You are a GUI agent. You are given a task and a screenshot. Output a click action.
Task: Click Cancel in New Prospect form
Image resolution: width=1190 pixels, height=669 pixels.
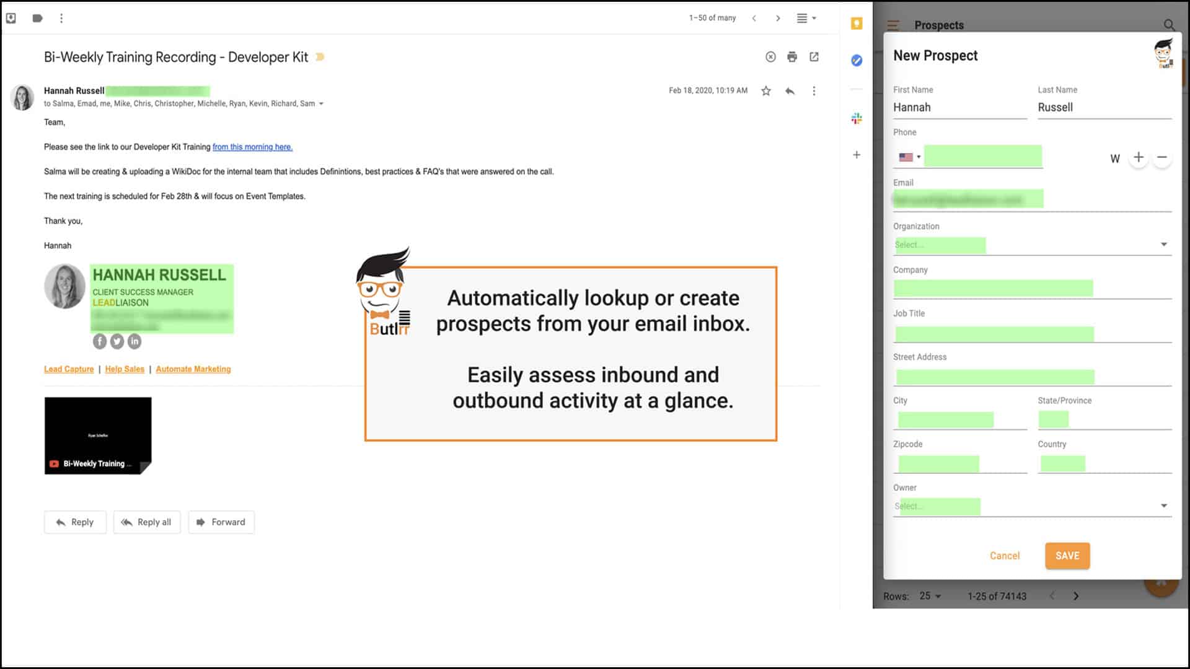click(1004, 556)
